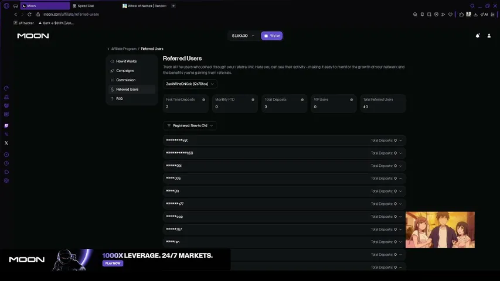Click the anime video thumbnail overlay
Screen dimensions: 500x281
point(440,229)
